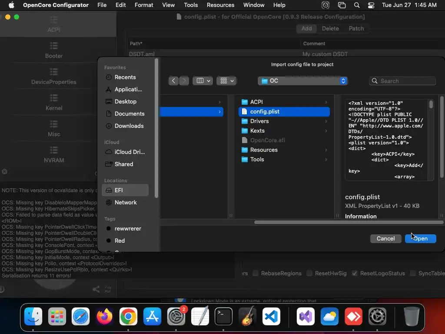Expand the Kexts folder chevron
Viewport: 445px width, 334px height.
[326, 131]
